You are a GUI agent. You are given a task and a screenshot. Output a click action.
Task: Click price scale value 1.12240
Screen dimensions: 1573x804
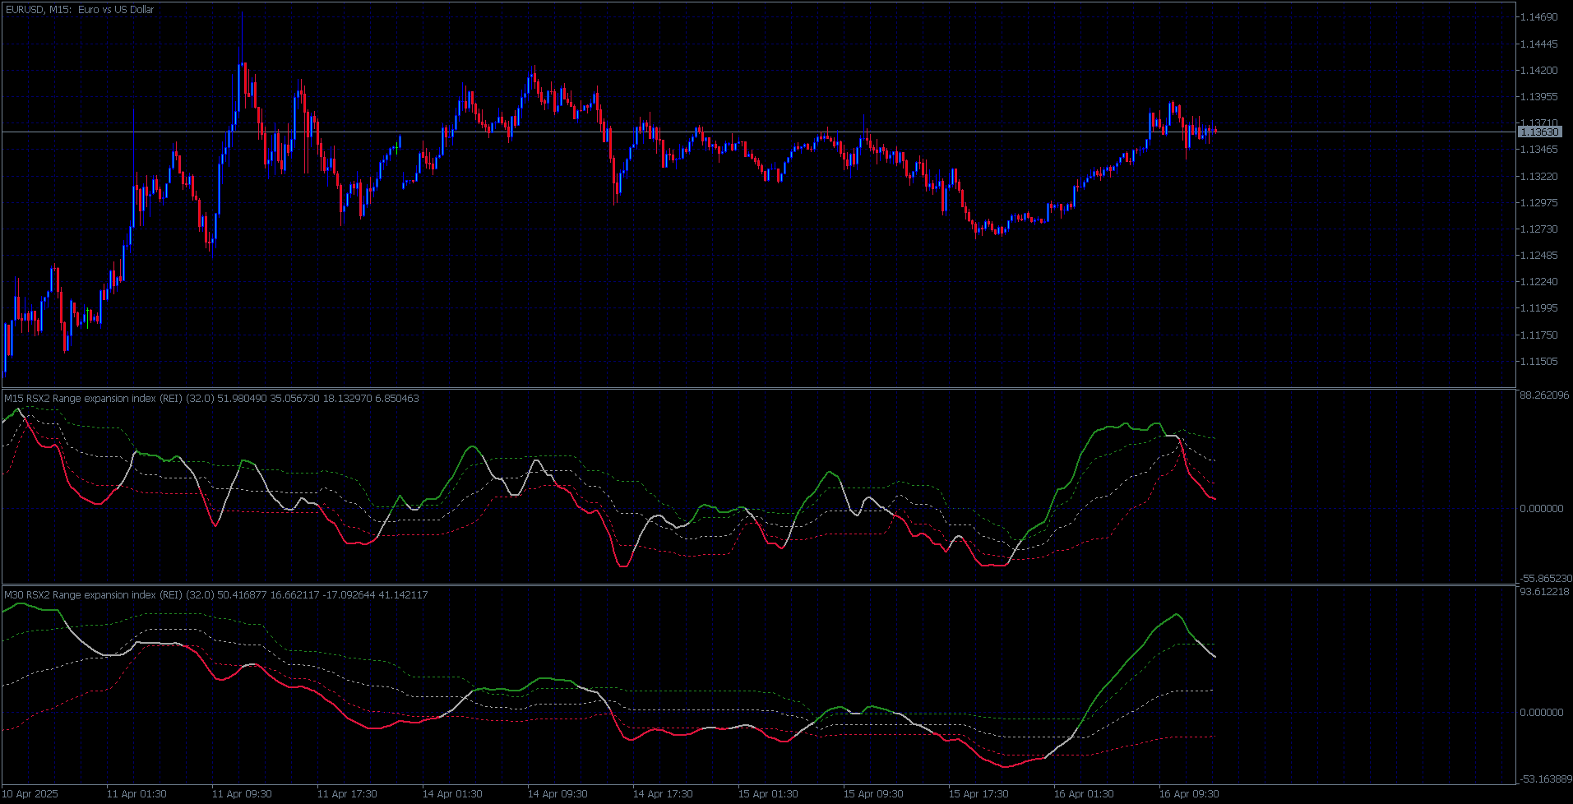1539,282
